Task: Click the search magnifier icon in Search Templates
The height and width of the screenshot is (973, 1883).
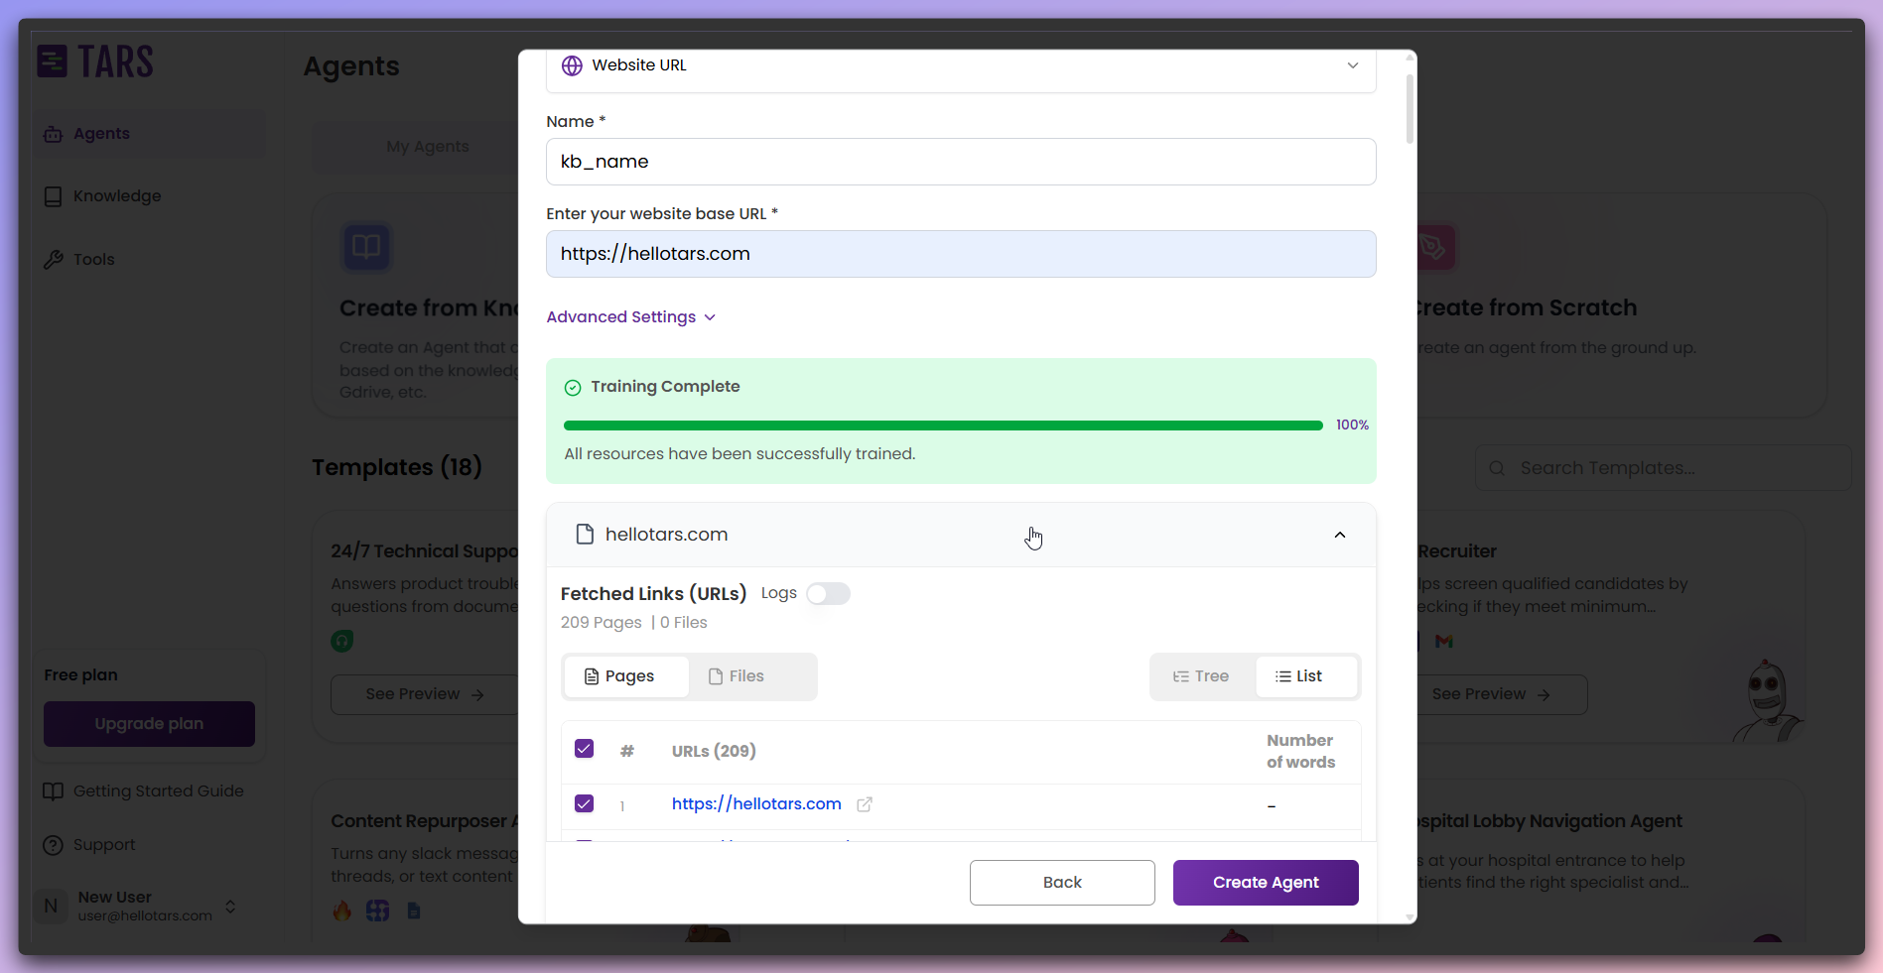Action: click(1497, 468)
